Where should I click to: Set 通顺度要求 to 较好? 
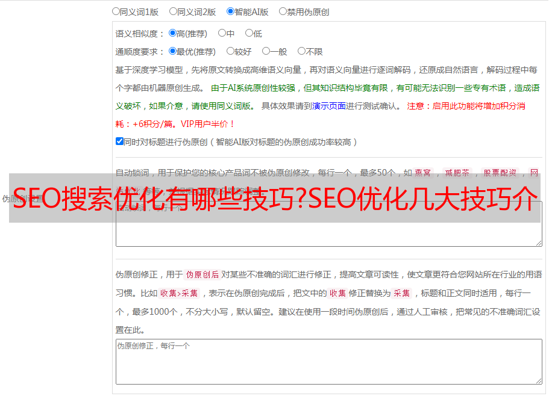click(230, 51)
